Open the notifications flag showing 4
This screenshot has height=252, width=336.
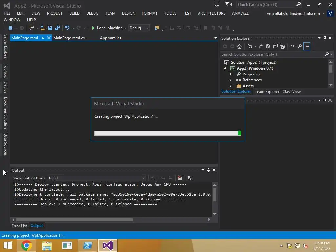coord(229,4)
